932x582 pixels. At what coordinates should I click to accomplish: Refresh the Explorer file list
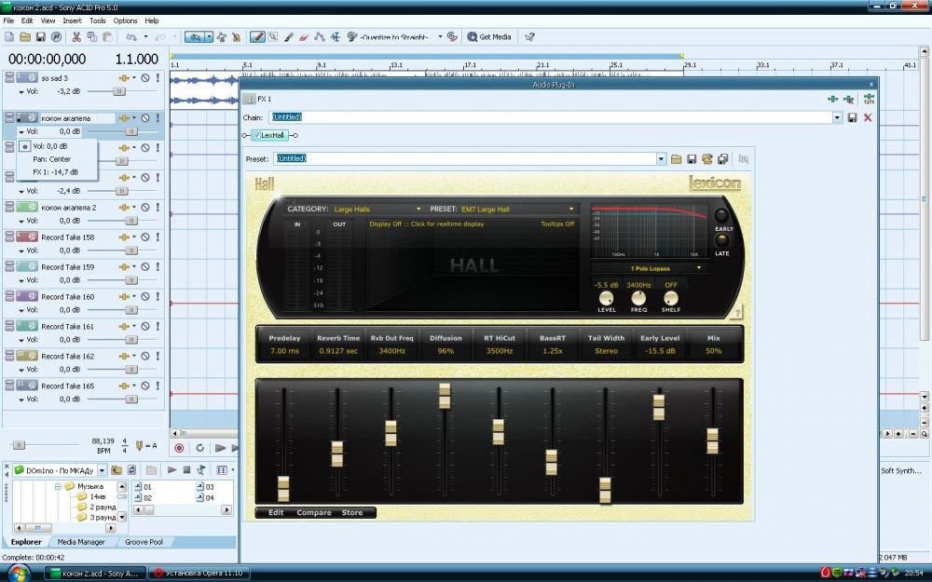tap(131, 469)
